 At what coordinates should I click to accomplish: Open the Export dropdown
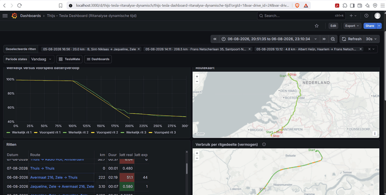pos(352,26)
